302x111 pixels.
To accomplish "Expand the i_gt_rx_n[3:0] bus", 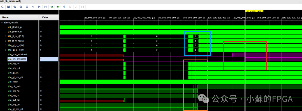I will click(6, 41).
